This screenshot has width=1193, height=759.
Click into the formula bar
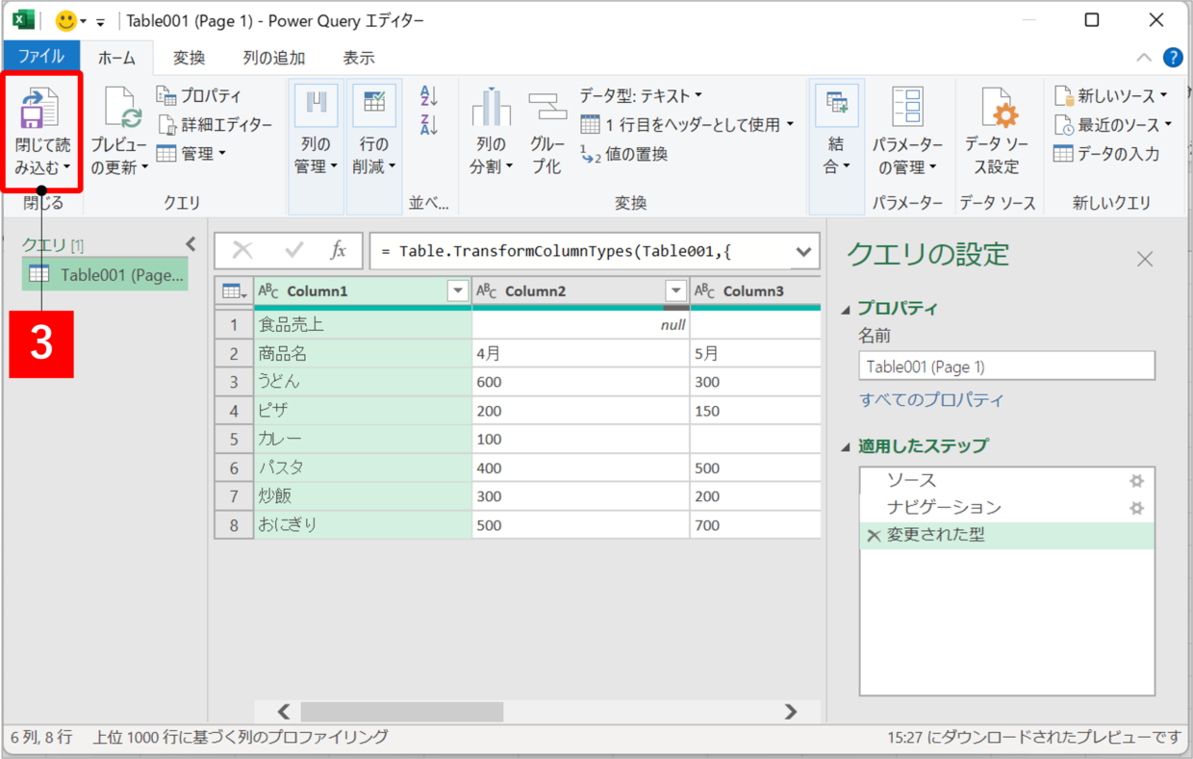577,251
